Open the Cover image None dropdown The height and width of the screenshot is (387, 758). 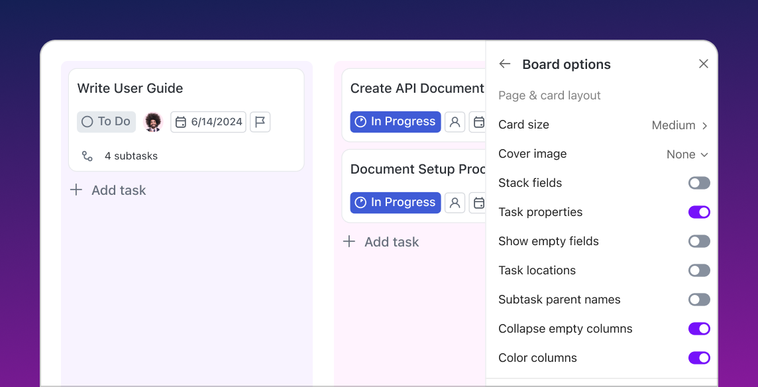pyautogui.click(x=687, y=154)
